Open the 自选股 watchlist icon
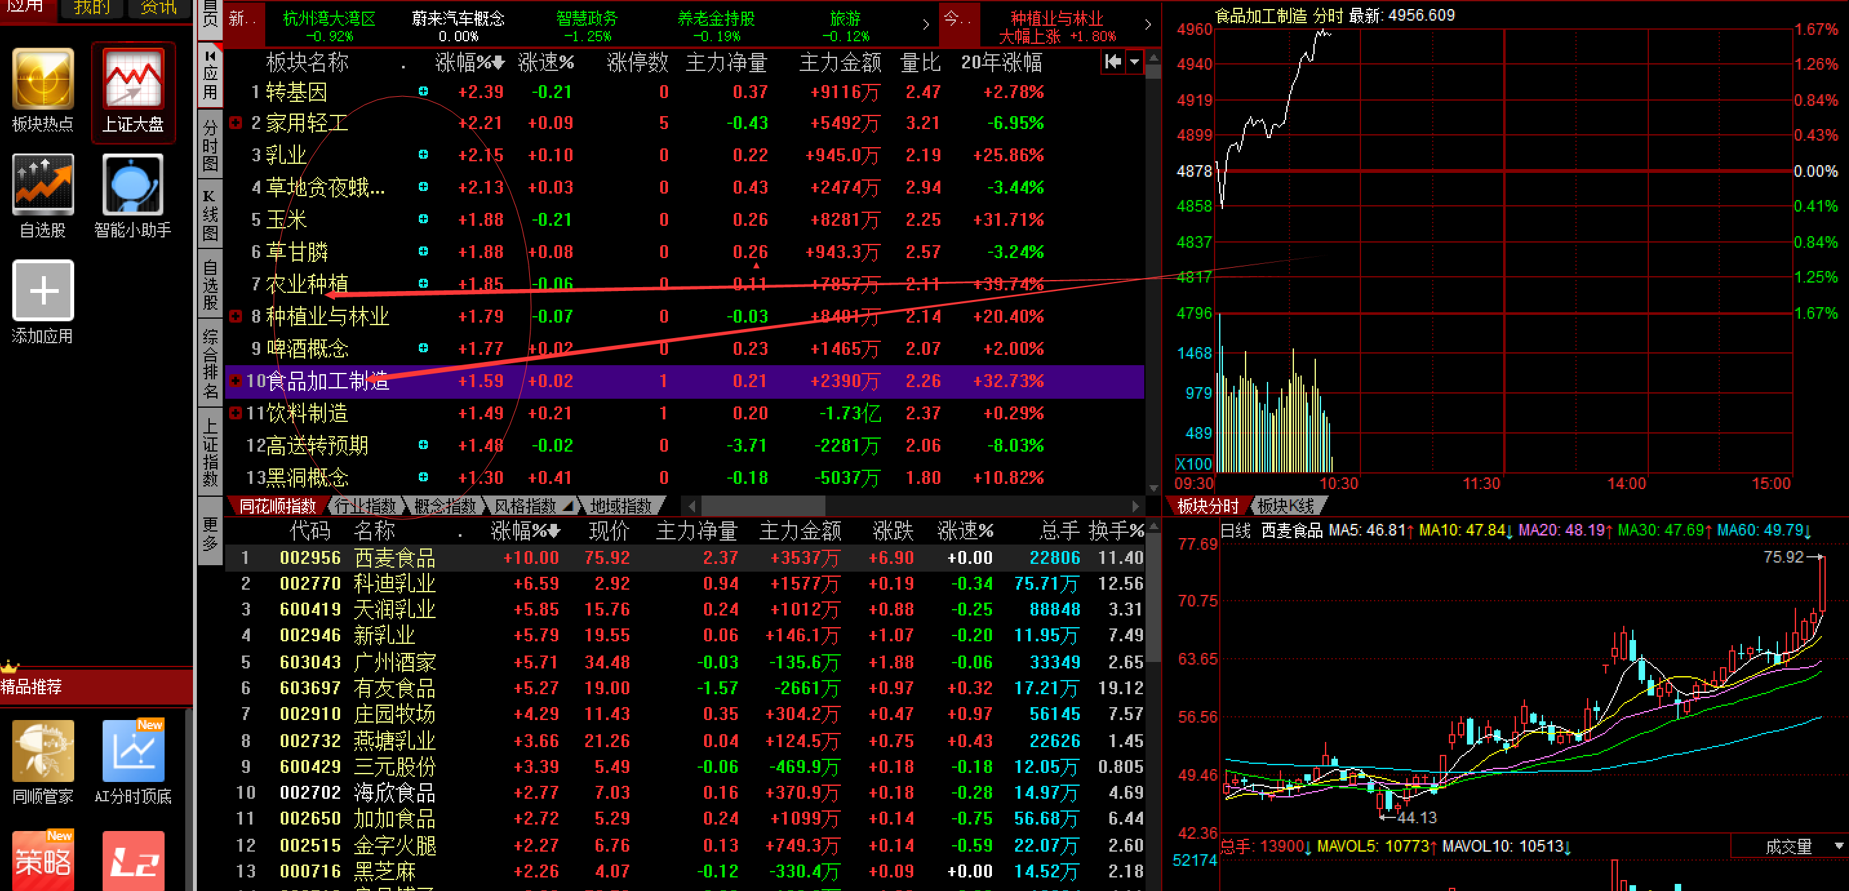The width and height of the screenshot is (1849, 891). (x=43, y=185)
